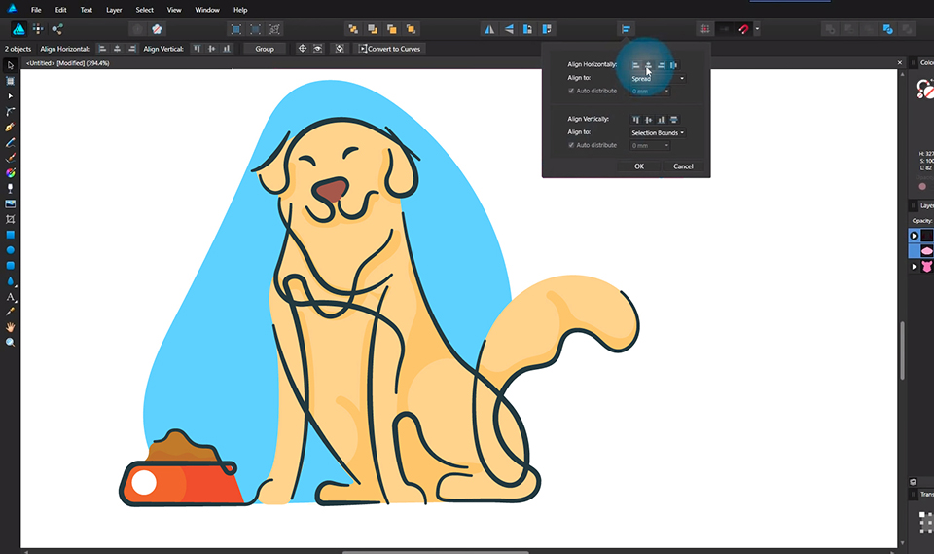This screenshot has height=554, width=934.
Task: Select the Place Image tool
Action: (10, 203)
